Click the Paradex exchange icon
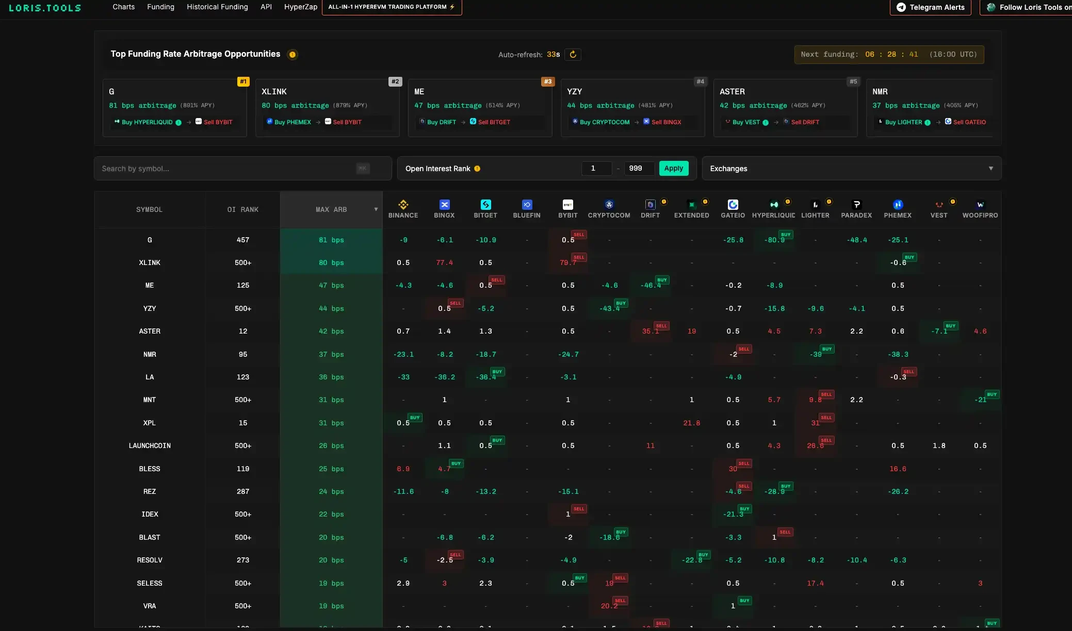 pos(856,204)
